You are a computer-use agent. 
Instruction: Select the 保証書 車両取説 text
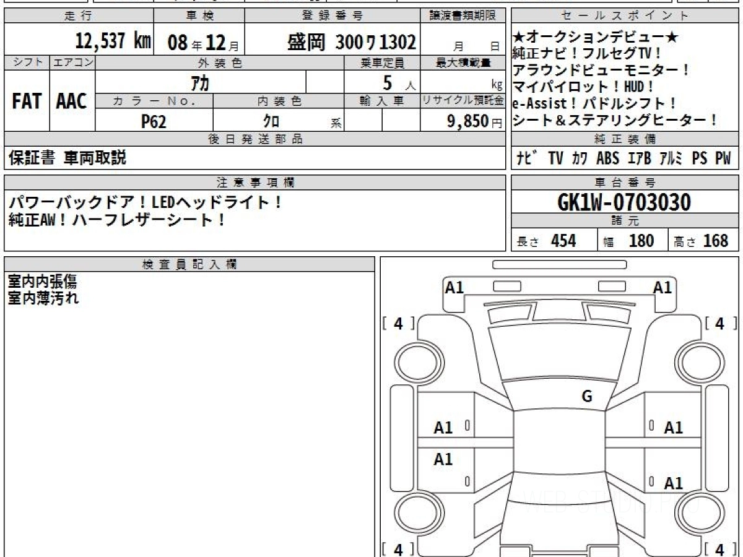(67, 158)
